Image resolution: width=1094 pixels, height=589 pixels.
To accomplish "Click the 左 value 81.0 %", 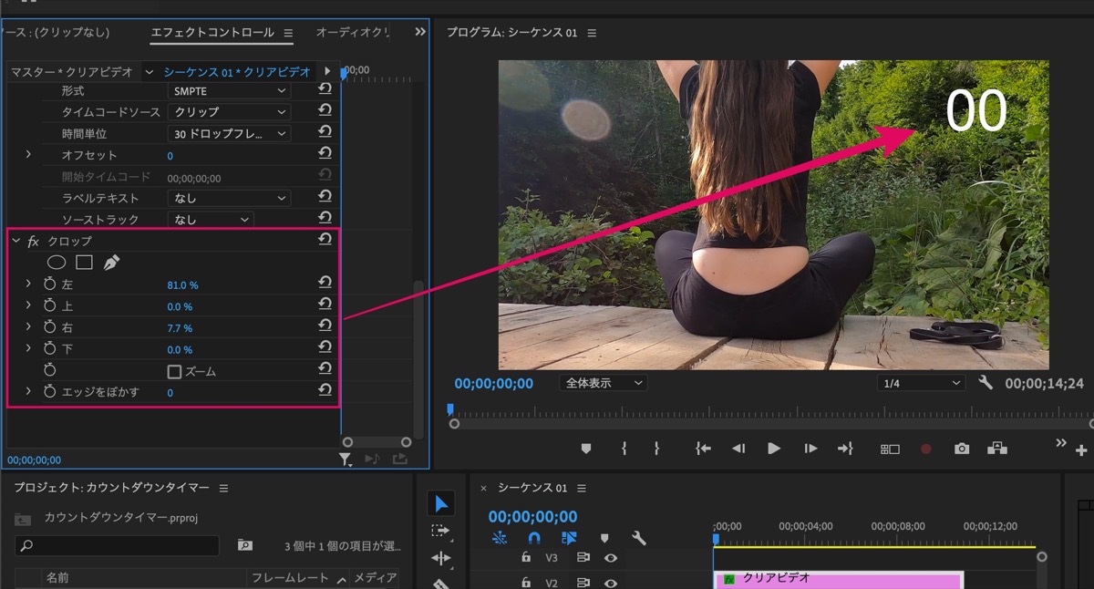I will click(182, 284).
